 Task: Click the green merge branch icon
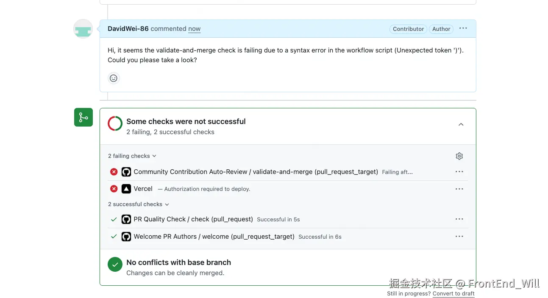pyautogui.click(x=83, y=117)
